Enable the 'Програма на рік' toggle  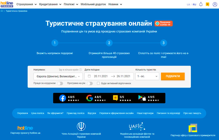[90, 83]
